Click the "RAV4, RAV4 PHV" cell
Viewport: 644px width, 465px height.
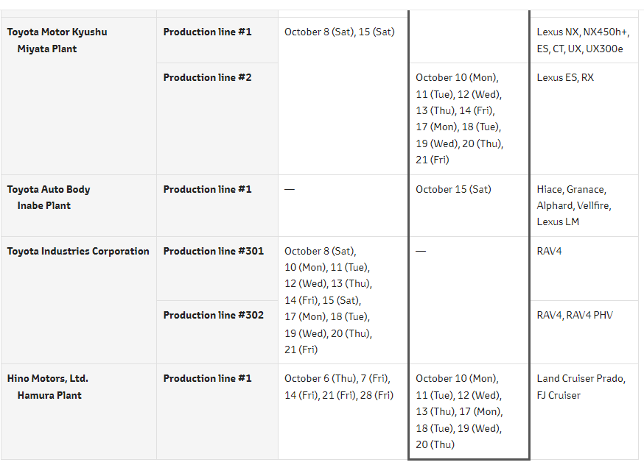click(575, 315)
